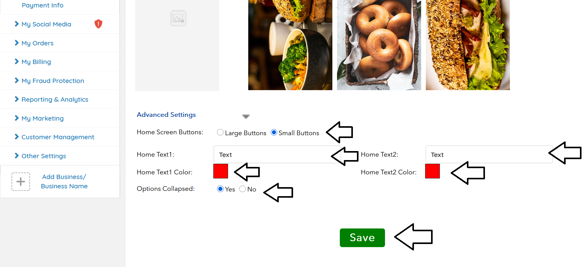
Task: Set Options Collapsed to No
Action: tap(242, 189)
